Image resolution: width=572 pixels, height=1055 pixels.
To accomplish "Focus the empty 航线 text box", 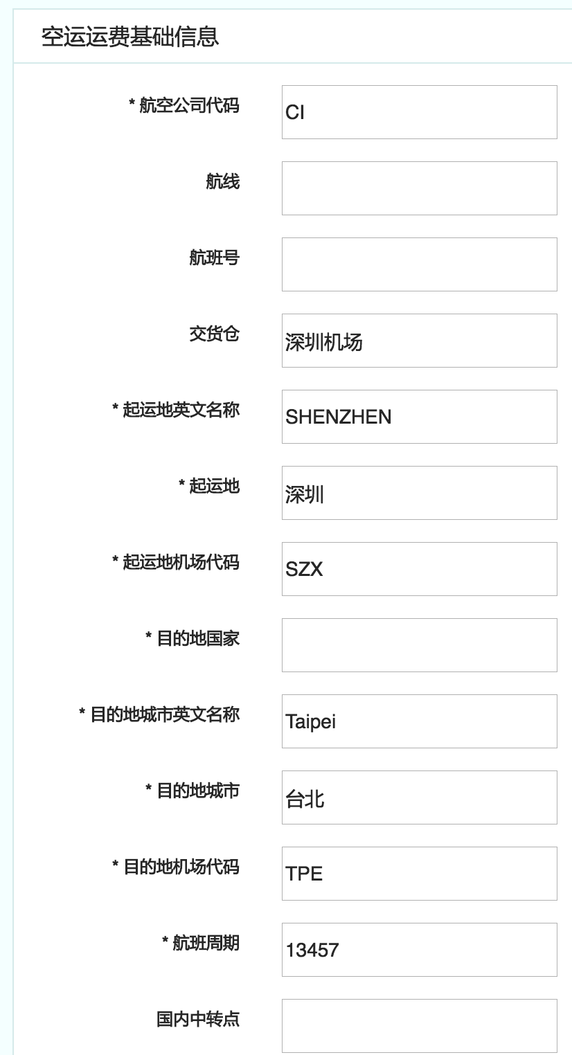I will (x=419, y=188).
